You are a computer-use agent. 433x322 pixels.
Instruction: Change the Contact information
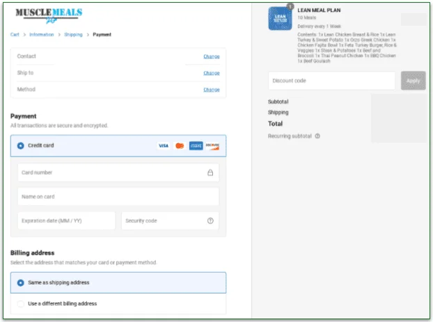click(x=212, y=56)
